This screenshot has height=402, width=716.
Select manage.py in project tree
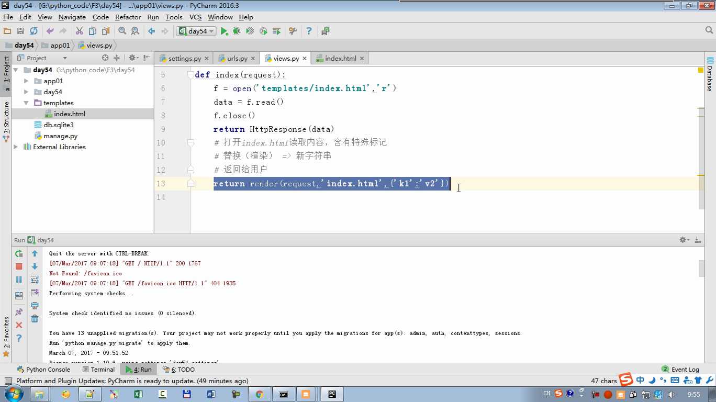[x=60, y=136]
